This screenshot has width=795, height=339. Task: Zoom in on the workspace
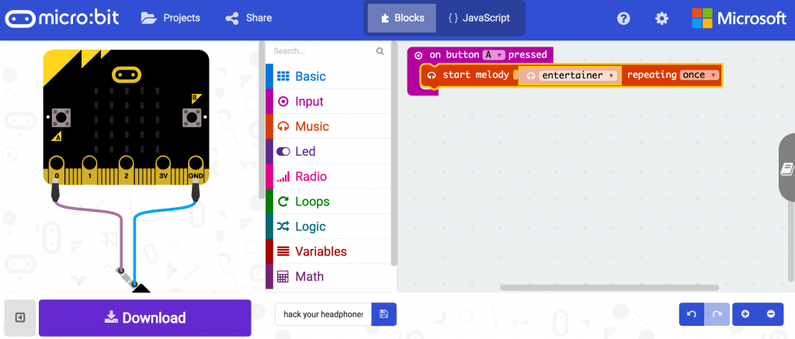click(x=745, y=314)
